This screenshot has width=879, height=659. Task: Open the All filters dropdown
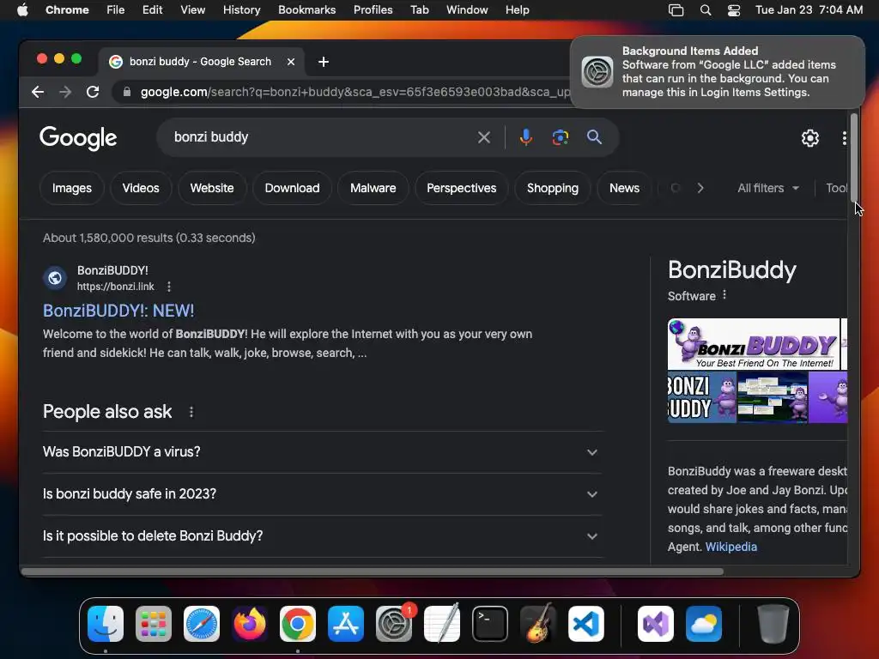[768, 188]
